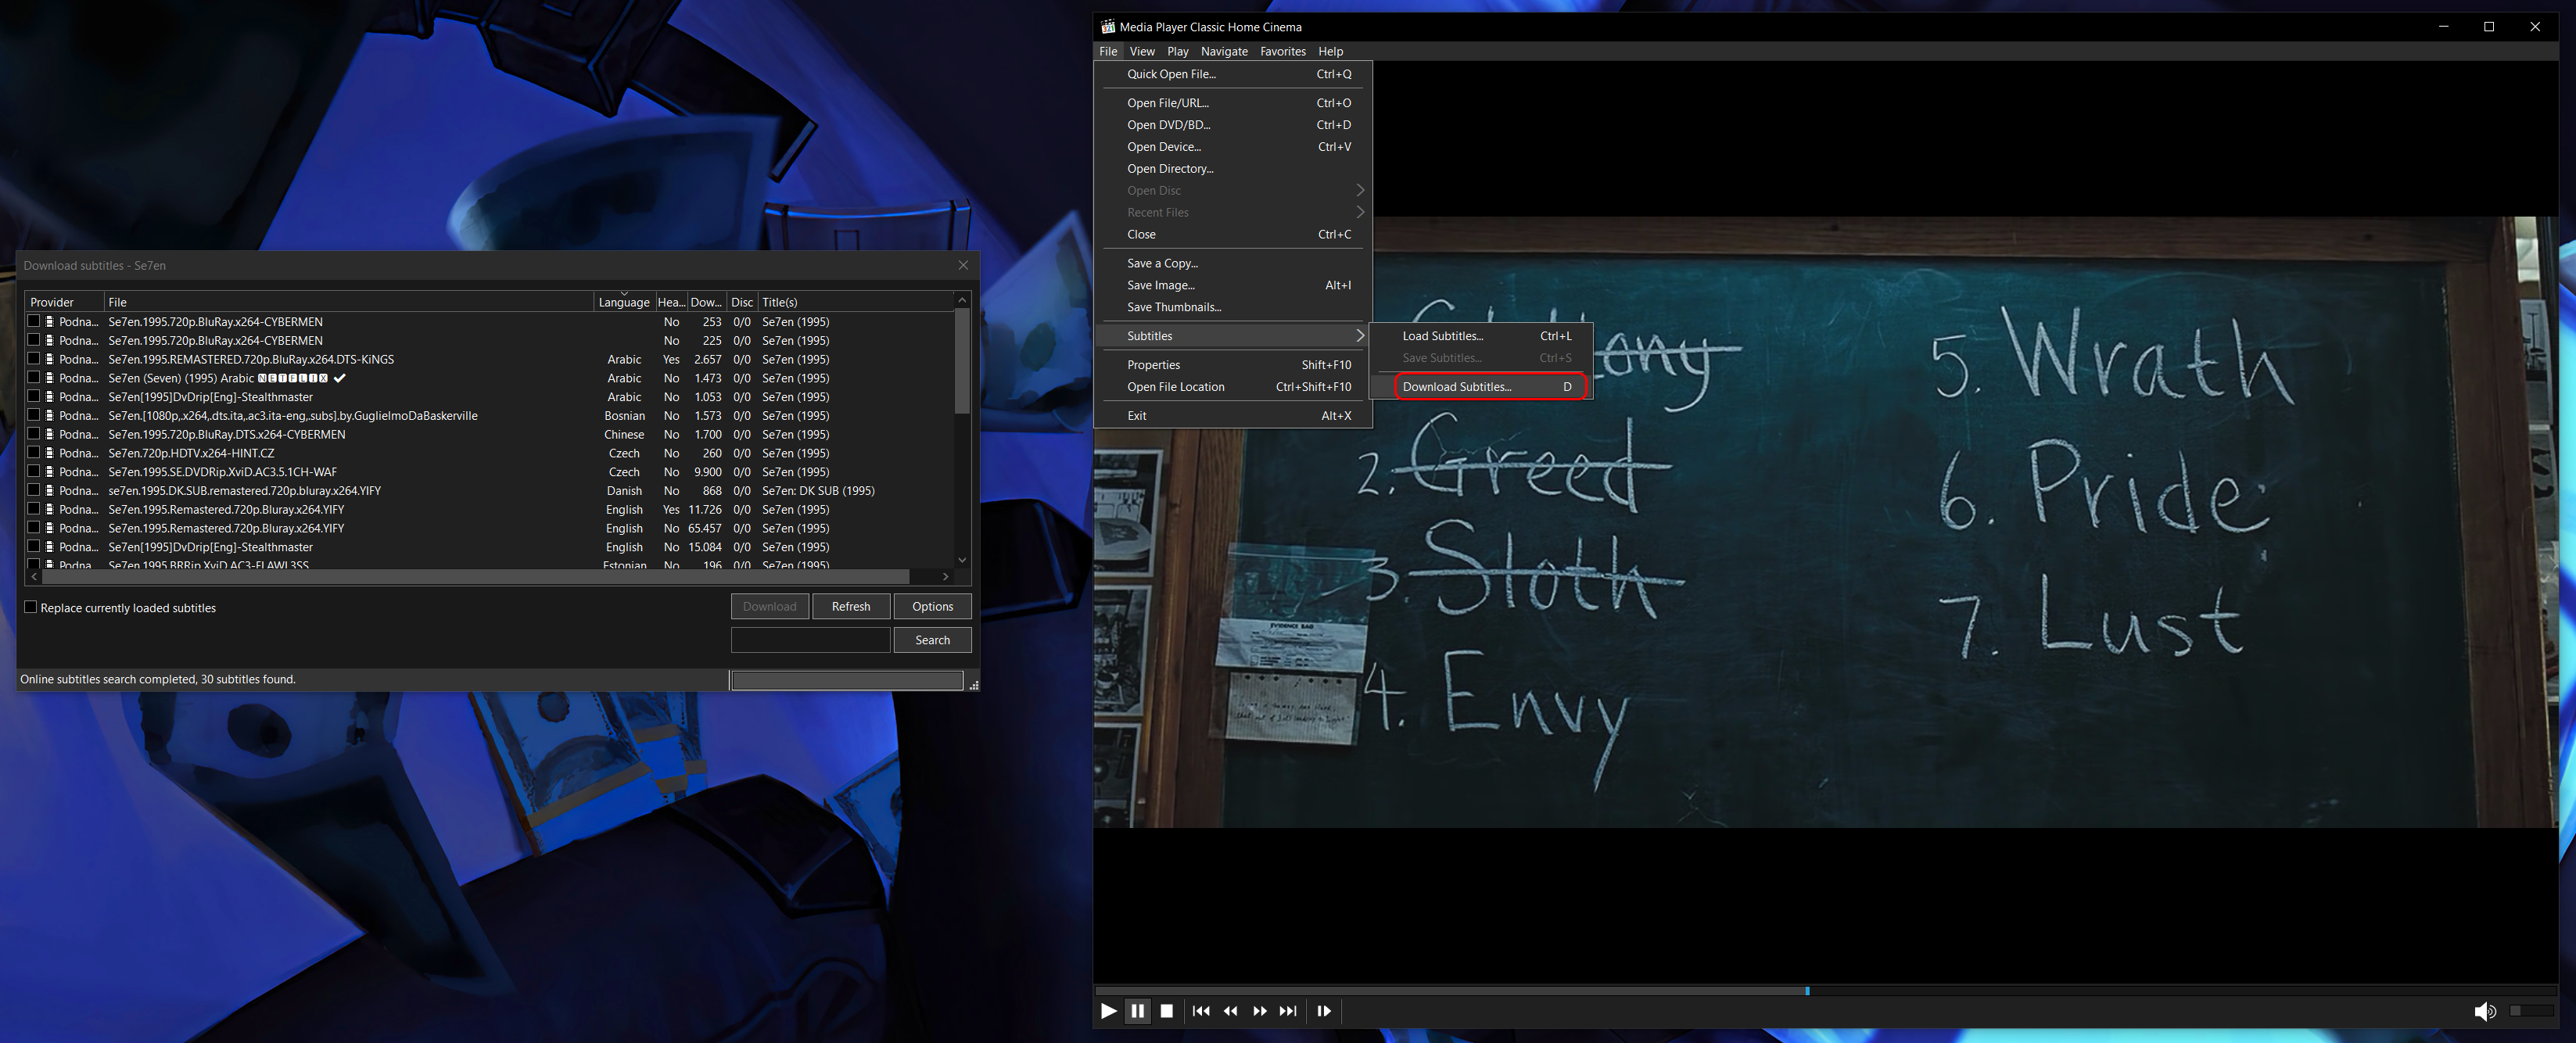
Task: Skip to the previous file
Action: coord(1201,1011)
